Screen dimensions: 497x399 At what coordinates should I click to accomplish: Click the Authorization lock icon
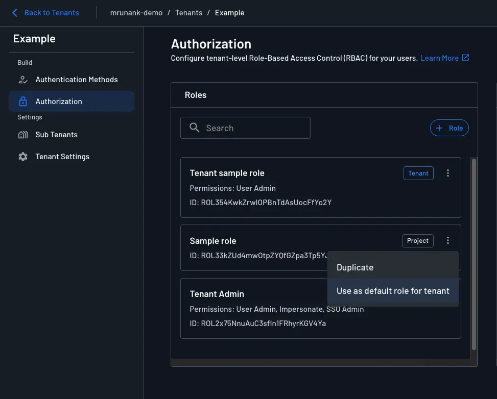[22, 101]
